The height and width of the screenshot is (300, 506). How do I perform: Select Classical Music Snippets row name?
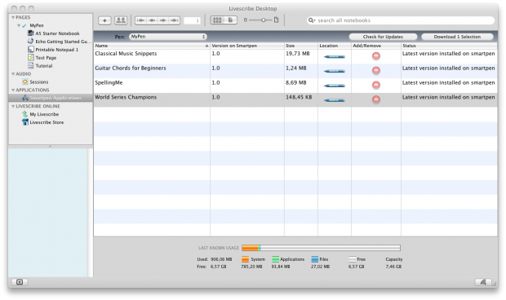click(x=126, y=54)
